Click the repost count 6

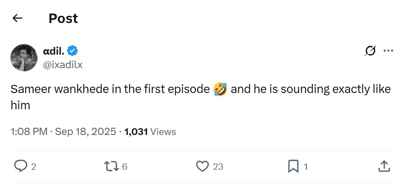coord(125,167)
